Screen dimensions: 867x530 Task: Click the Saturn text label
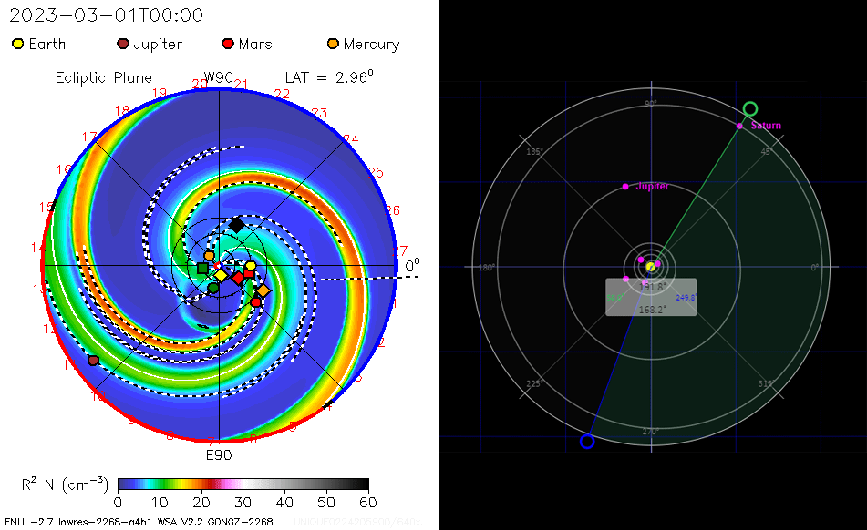pyautogui.click(x=766, y=126)
